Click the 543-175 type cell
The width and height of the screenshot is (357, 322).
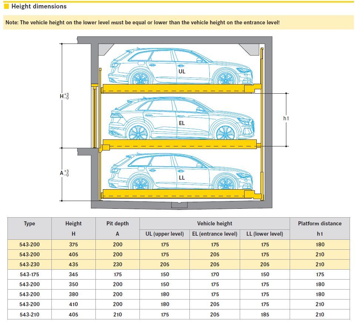(x=29, y=274)
